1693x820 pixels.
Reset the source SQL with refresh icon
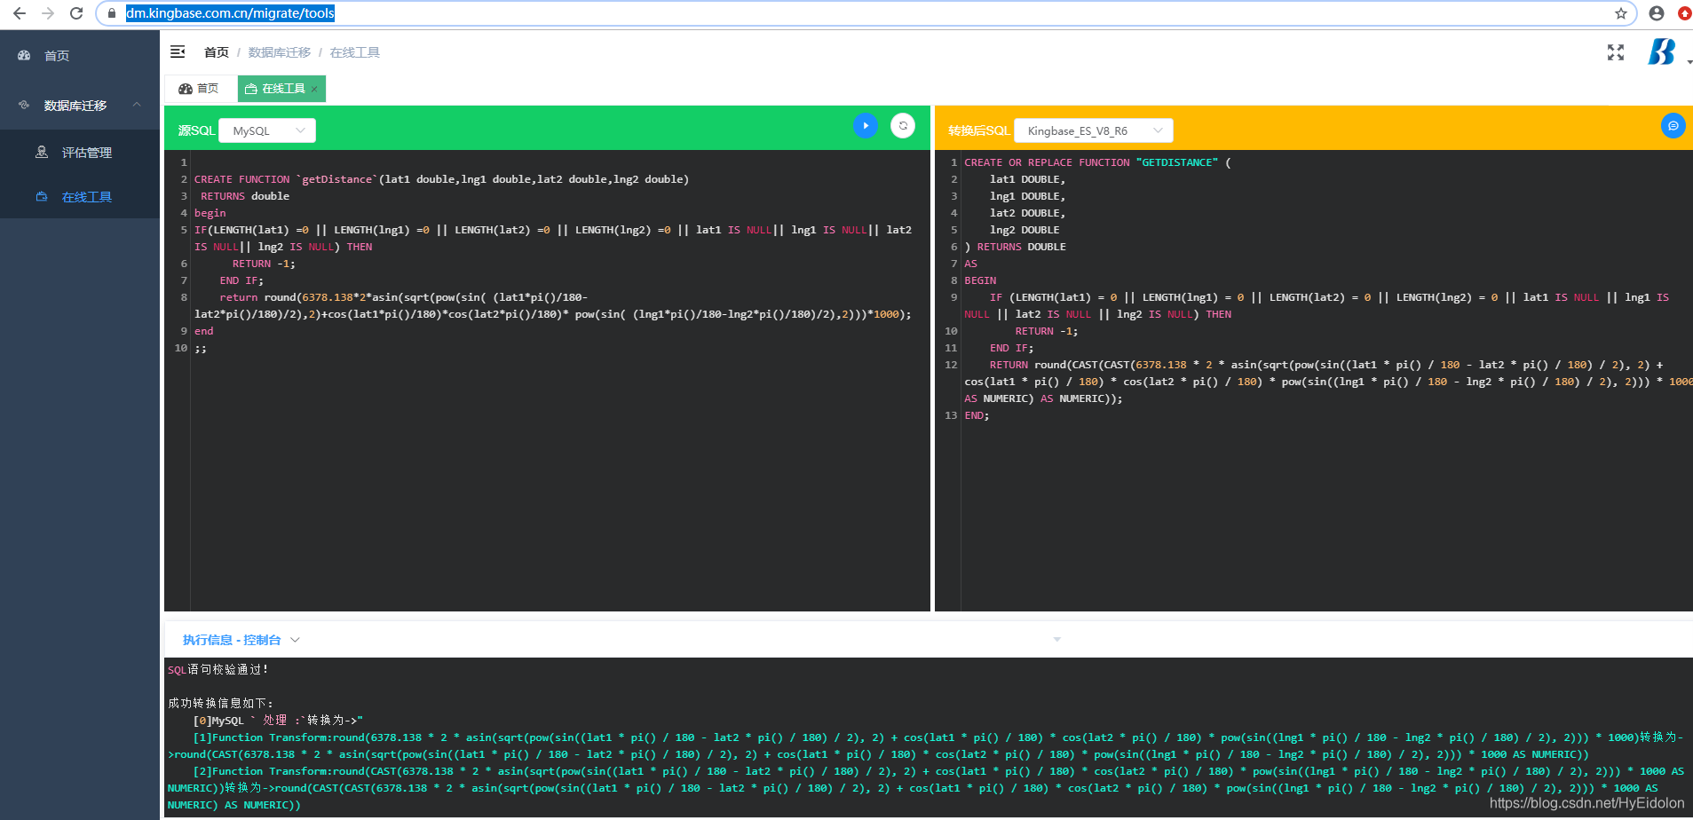click(x=903, y=126)
